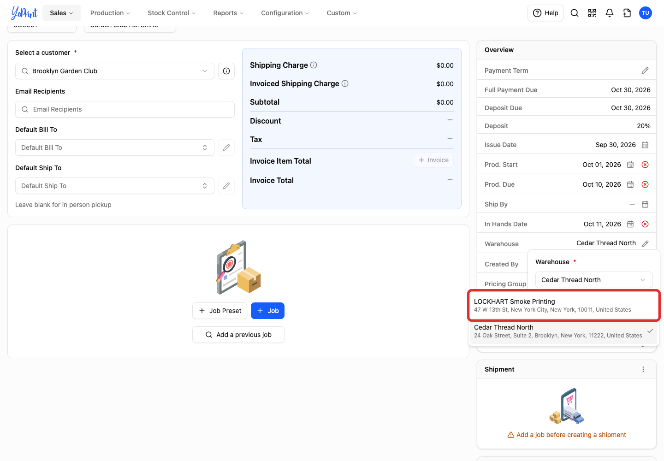View customer info icon beside Brooklyn Garden Club

226,71
